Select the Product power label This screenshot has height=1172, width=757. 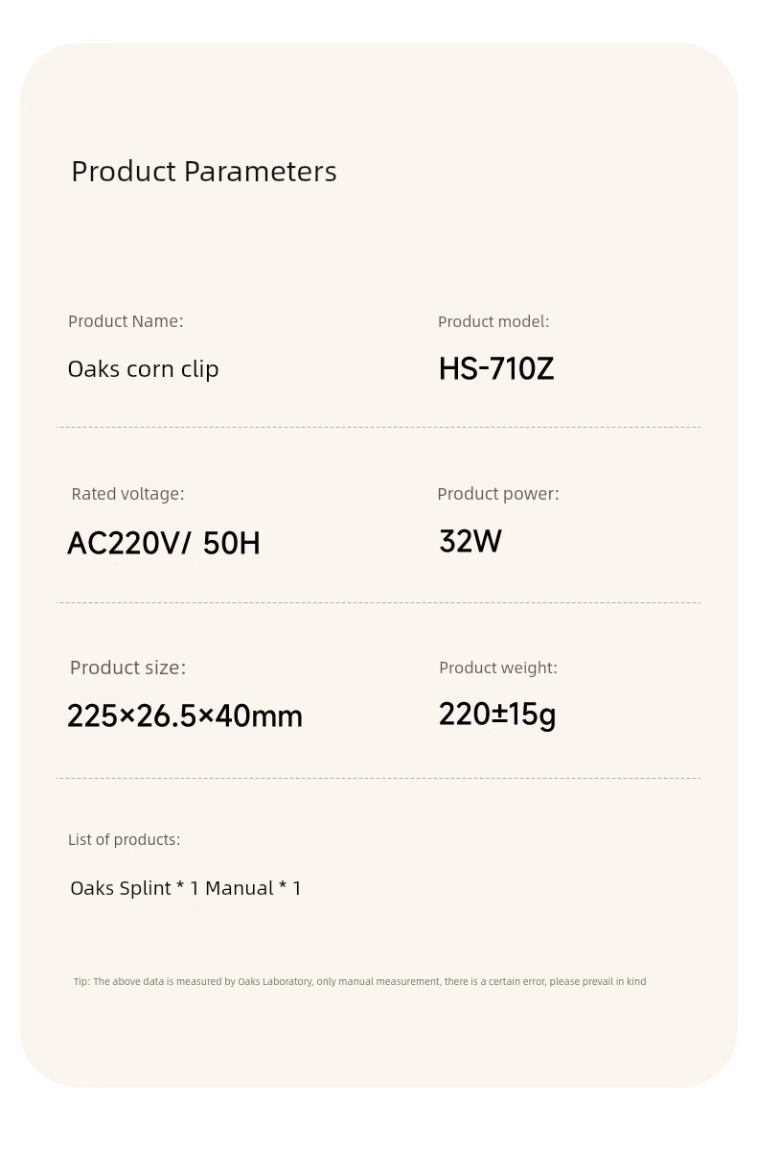(x=498, y=494)
